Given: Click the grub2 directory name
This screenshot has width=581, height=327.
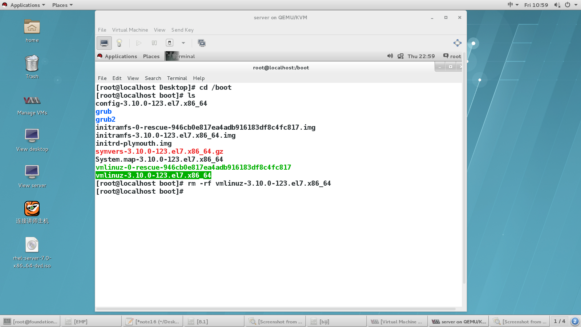Looking at the screenshot, I should pyautogui.click(x=105, y=120).
